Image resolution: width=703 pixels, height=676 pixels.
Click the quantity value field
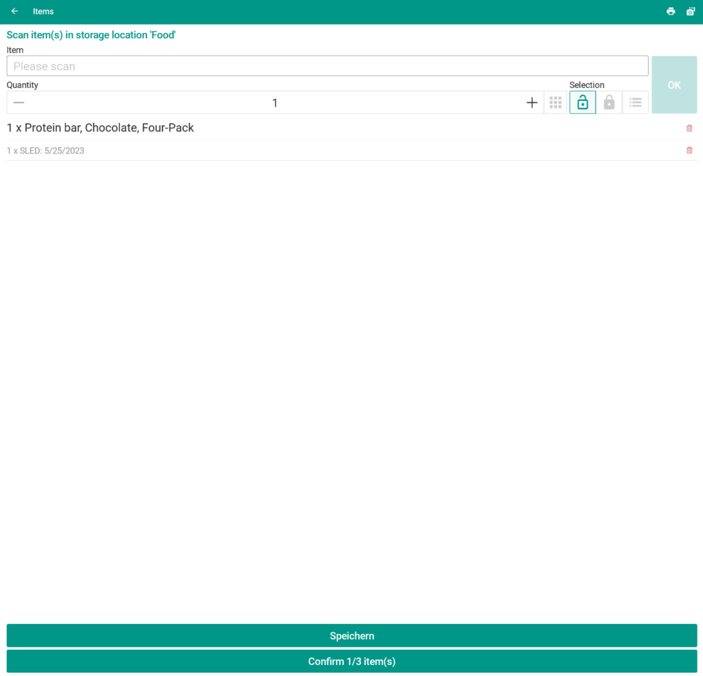(275, 102)
